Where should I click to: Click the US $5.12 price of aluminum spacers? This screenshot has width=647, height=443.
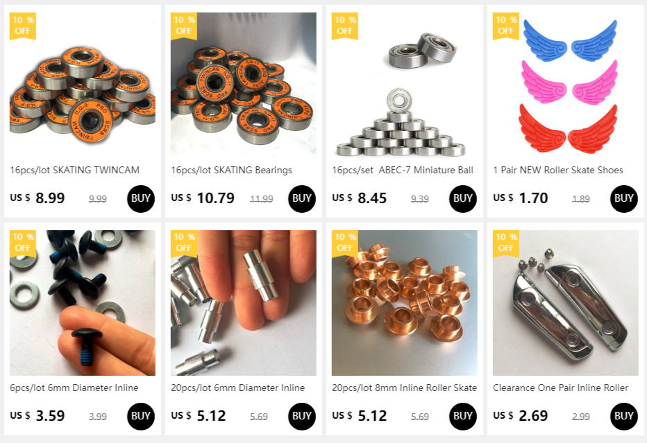click(x=199, y=416)
